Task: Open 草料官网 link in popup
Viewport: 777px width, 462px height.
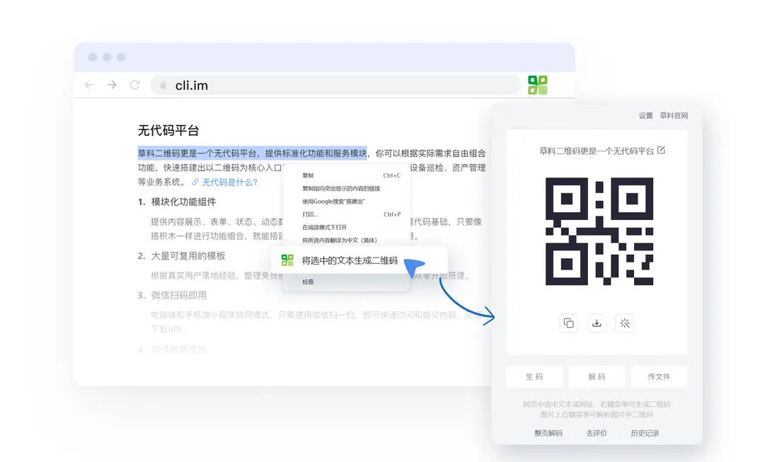Action: (674, 115)
